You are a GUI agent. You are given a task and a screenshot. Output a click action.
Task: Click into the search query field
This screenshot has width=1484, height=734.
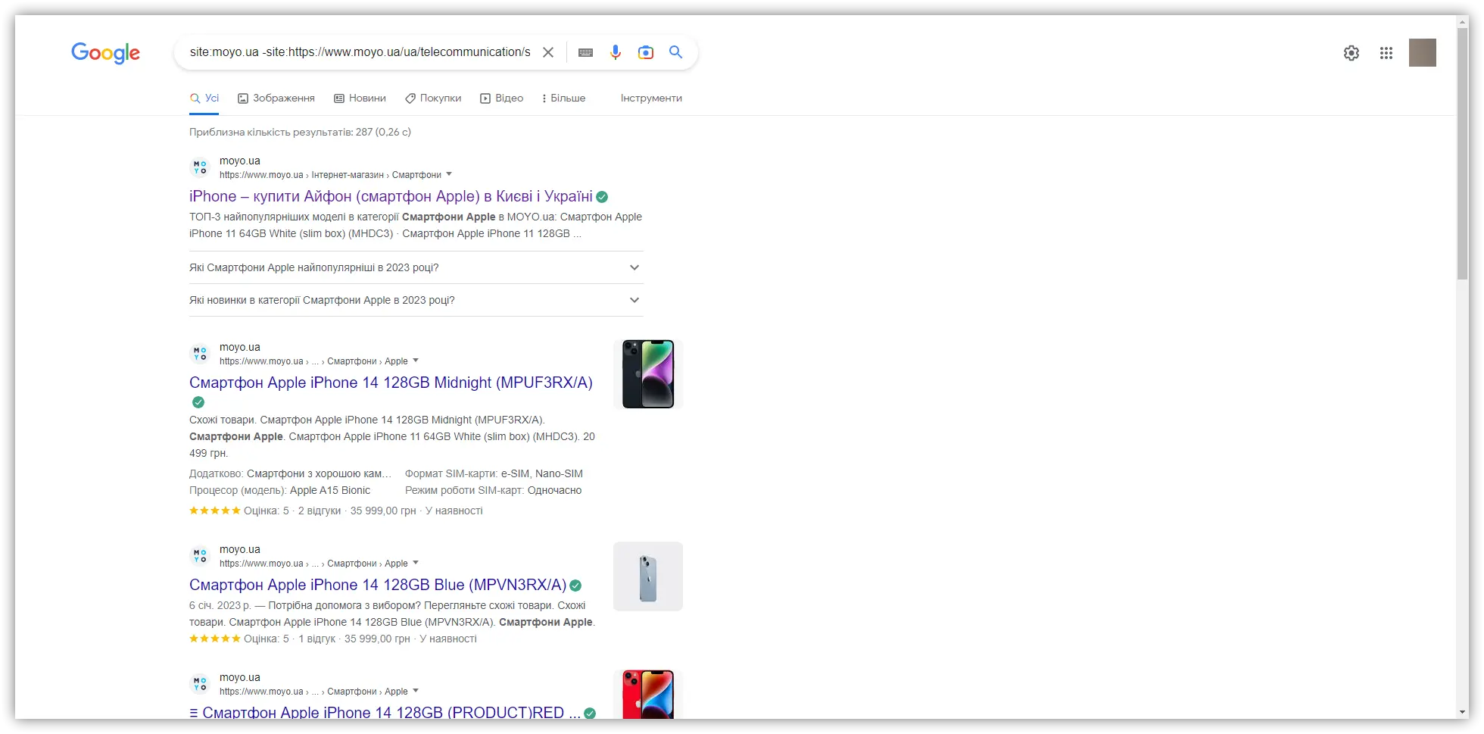point(360,52)
